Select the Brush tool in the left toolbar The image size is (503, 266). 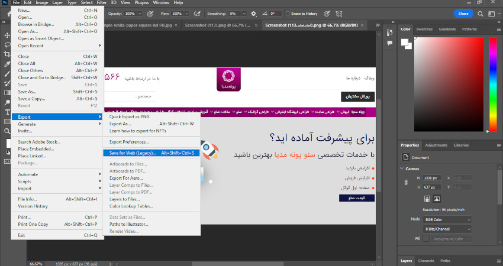[x=7, y=74]
